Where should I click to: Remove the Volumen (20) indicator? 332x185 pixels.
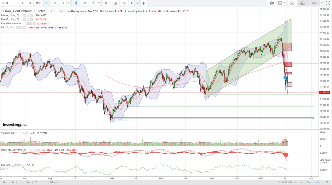[x=28, y=133]
